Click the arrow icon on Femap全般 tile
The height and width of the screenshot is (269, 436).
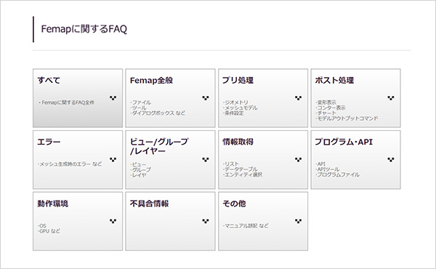pos(206,98)
